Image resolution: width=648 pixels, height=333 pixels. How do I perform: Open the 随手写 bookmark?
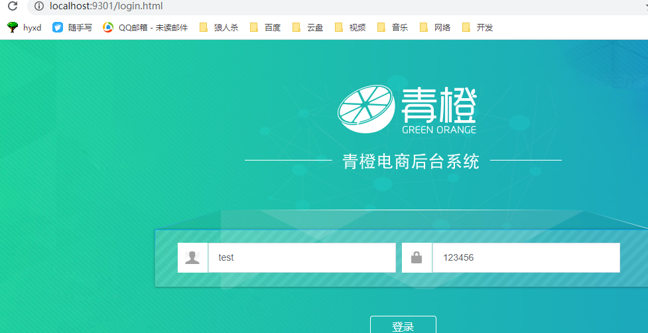click(x=72, y=28)
